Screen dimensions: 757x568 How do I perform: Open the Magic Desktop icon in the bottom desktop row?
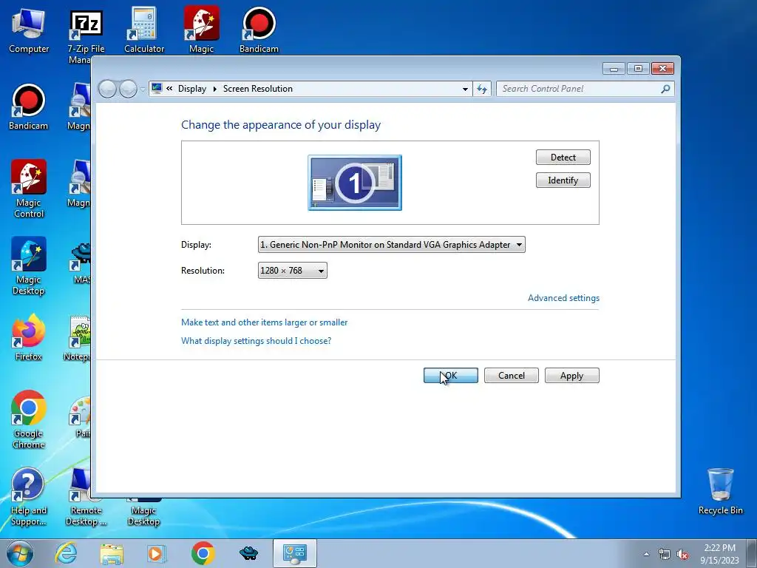pyautogui.click(x=143, y=513)
